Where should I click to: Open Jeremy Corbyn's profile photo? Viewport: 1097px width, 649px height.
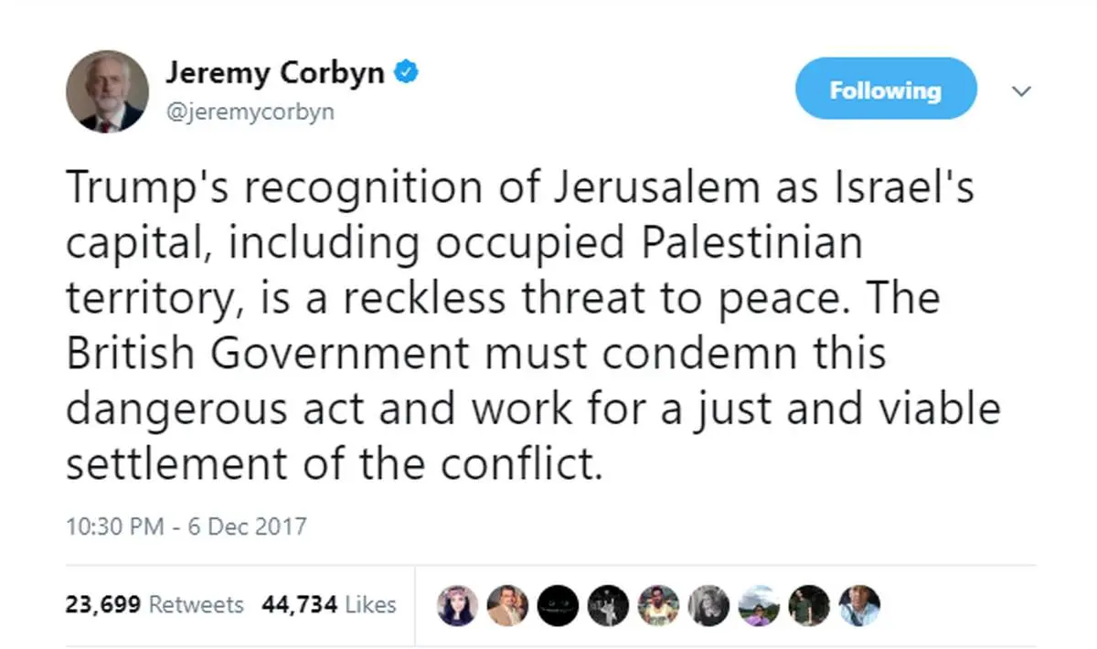(x=107, y=91)
